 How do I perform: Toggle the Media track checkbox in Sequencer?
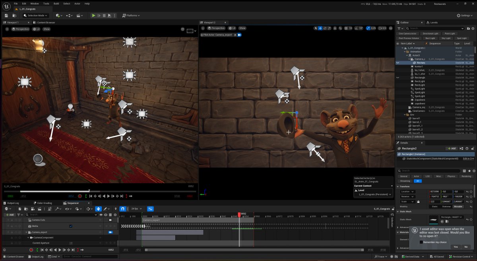71,226
